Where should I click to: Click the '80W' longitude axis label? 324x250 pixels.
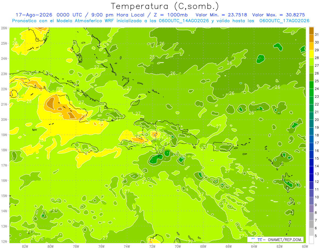[x=50, y=246]
